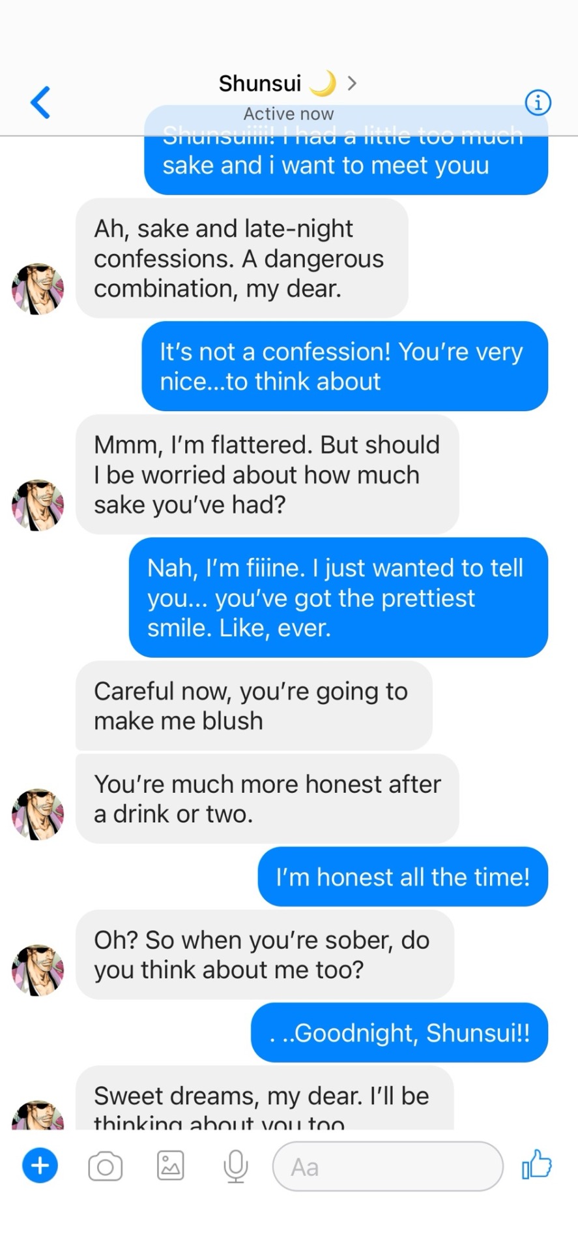The image size is (578, 1253).
Task: Focus the Aa message input field
Action: [x=388, y=1166]
